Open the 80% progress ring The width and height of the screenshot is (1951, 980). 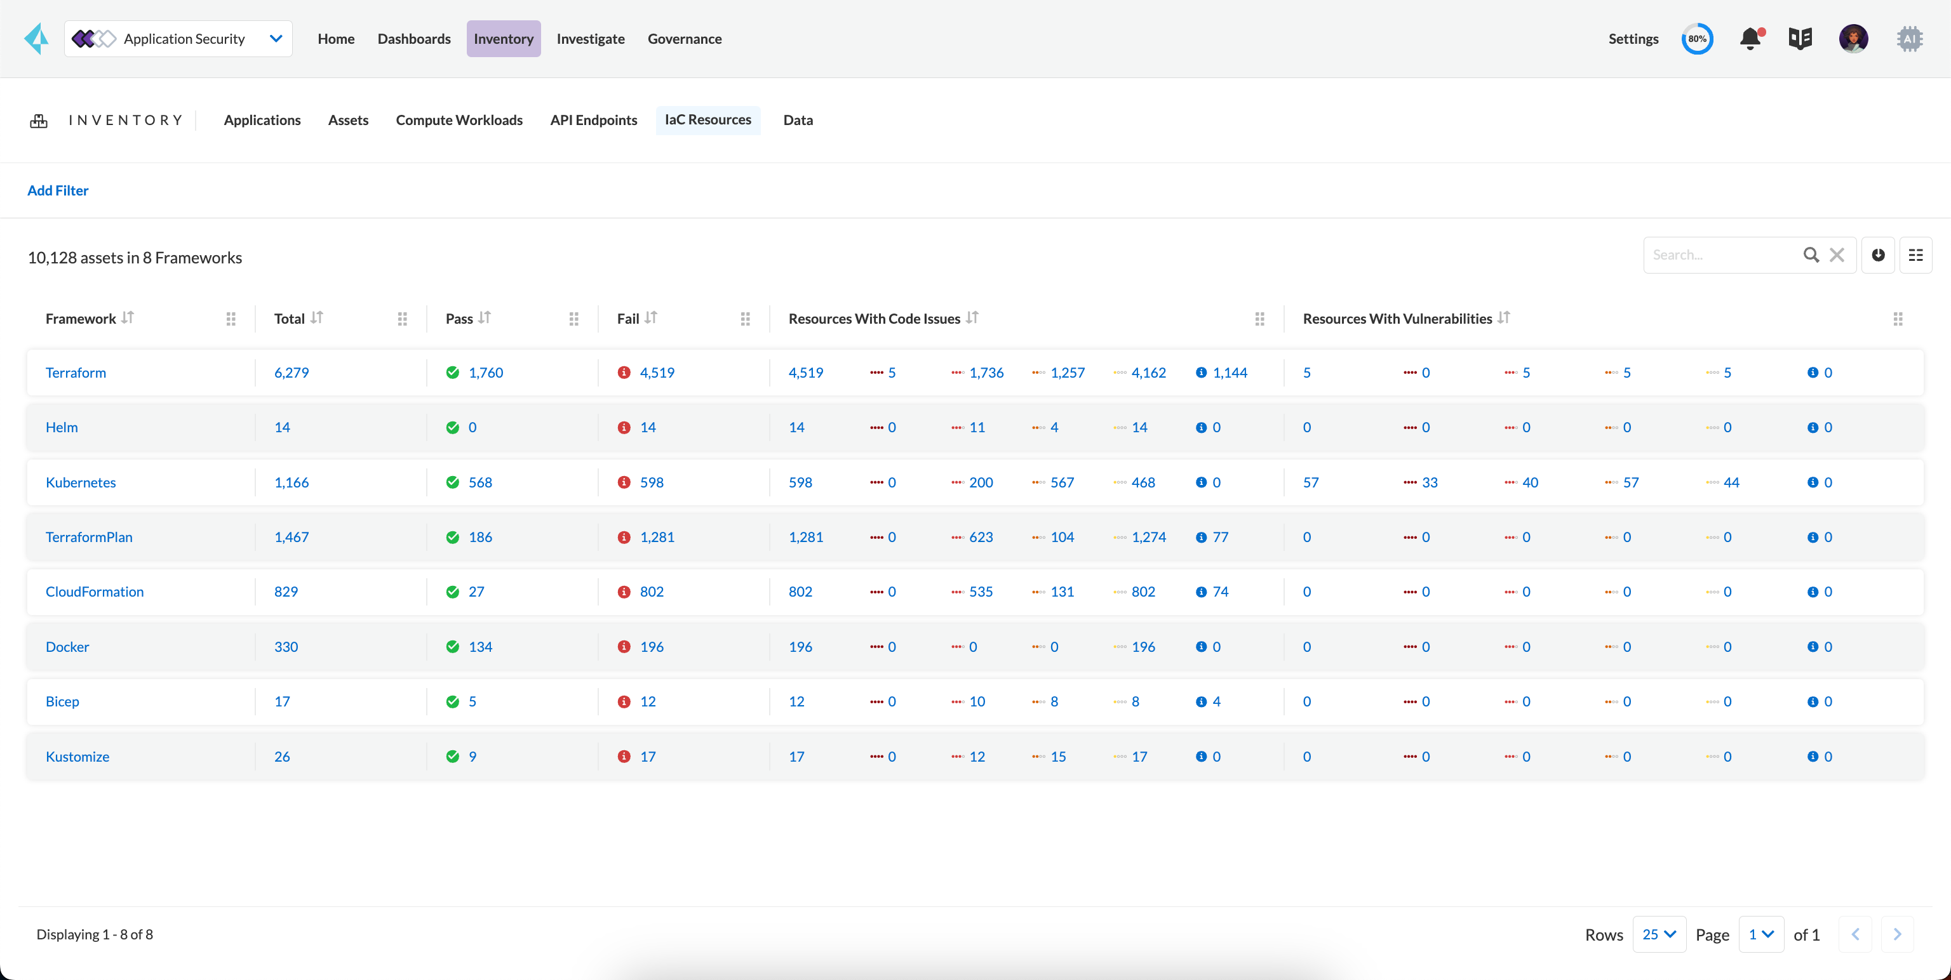1697,39
